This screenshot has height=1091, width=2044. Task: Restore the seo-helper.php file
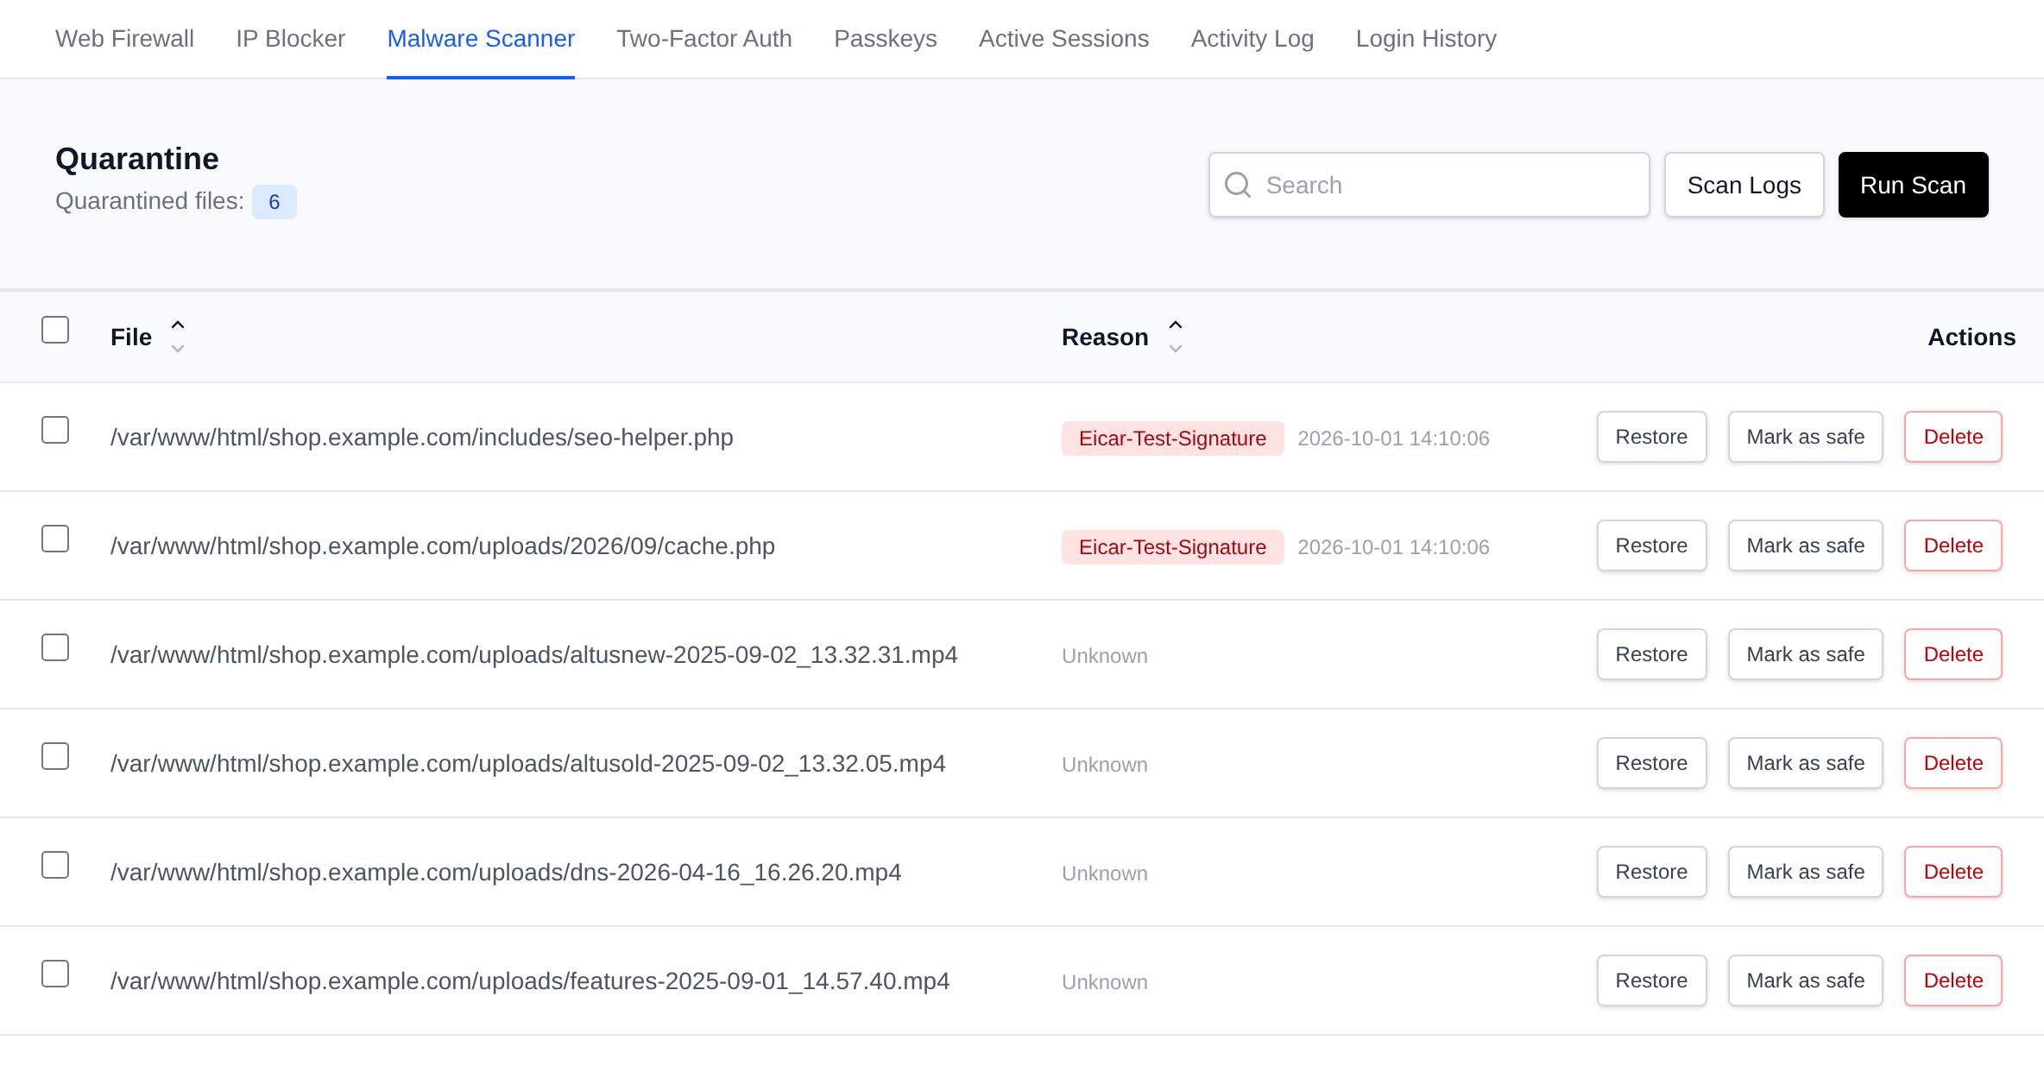[1651, 437]
